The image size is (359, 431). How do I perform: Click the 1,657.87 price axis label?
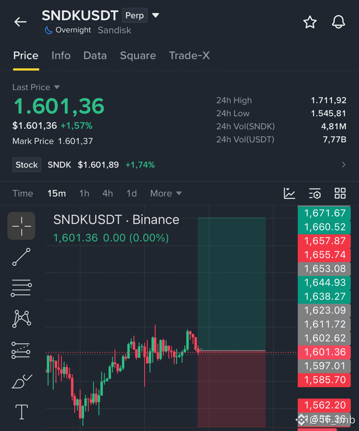[x=324, y=241]
